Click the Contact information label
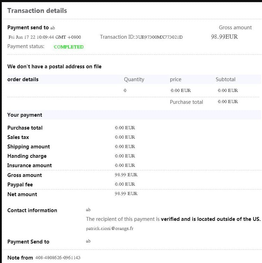The width and height of the screenshot is (262, 263). coord(32,210)
